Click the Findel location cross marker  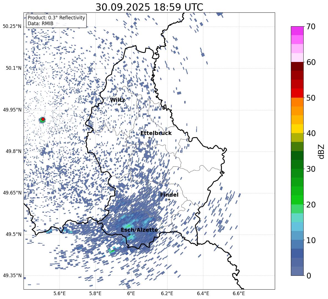coord(169,200)
